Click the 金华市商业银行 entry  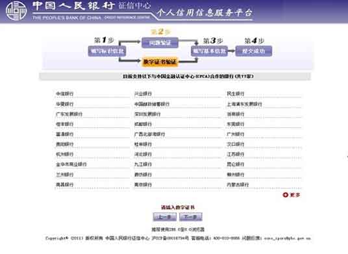(x=71, y=164)
